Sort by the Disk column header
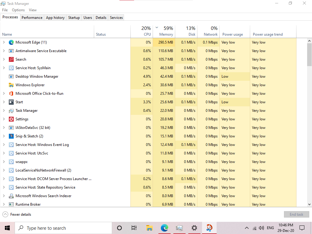312x234 pixels. (186, 31)
